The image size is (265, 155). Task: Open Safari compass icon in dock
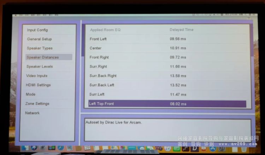[x=61, y=148]
